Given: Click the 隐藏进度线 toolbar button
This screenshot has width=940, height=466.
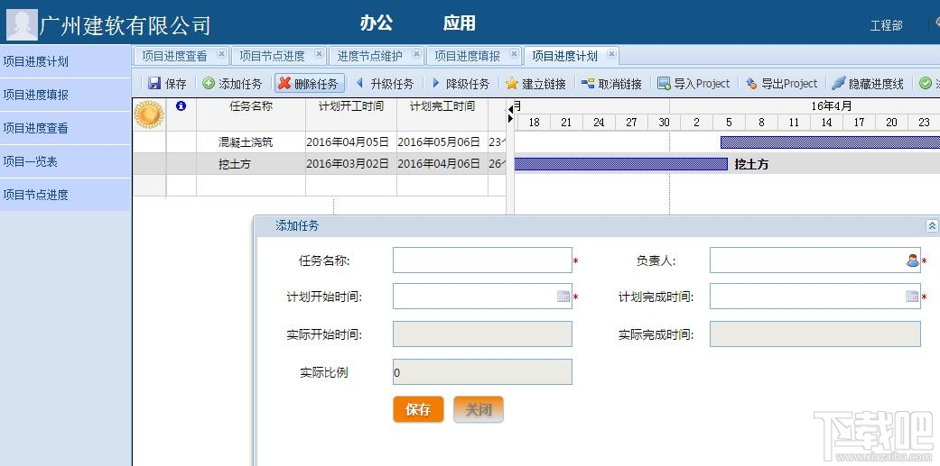Looking at the screenshot, I should click(x=868, y=84).
